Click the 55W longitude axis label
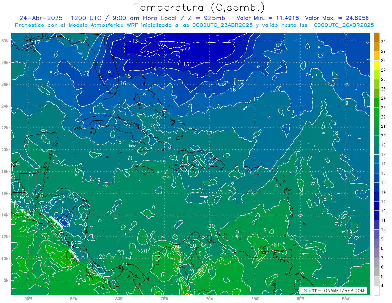The width and height of the screenshot is (392, 303). 346,299
